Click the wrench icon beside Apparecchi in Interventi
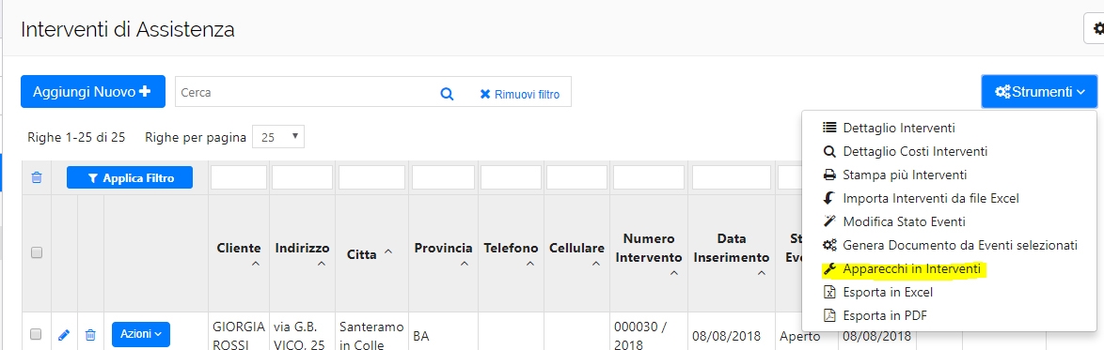 829,268
